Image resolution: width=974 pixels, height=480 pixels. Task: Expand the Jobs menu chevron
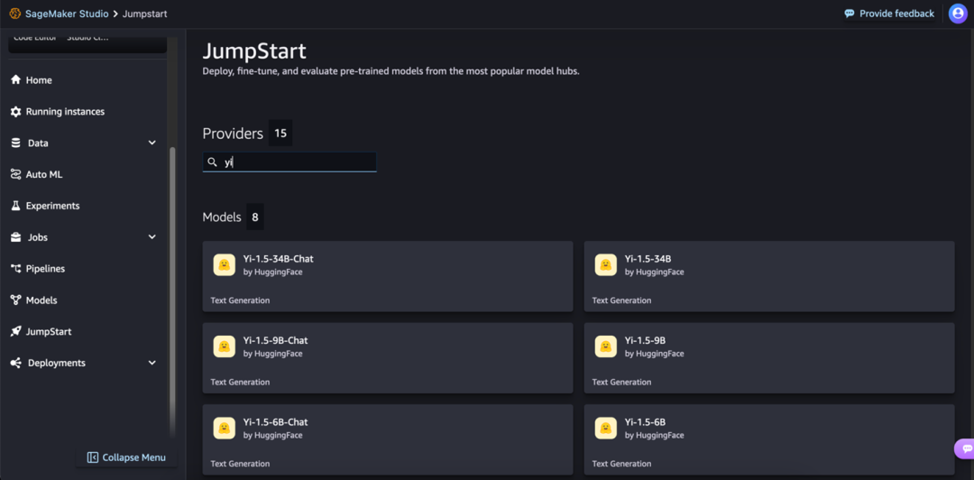coord(152,237)
